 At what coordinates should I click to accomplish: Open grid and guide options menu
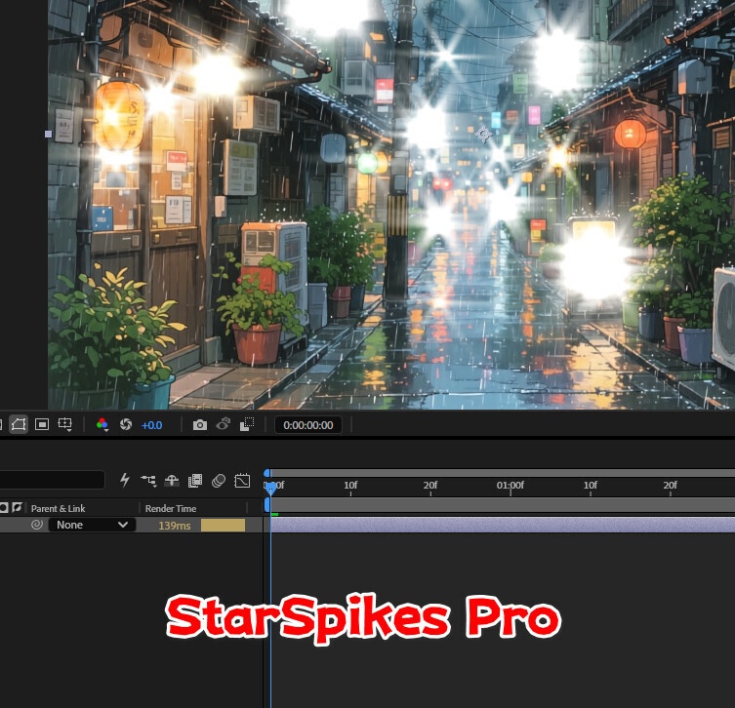(64, 425)
